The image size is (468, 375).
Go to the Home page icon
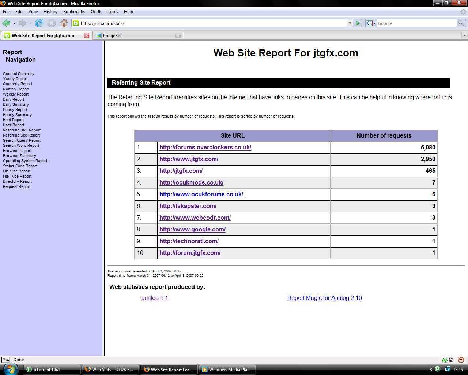64,23
